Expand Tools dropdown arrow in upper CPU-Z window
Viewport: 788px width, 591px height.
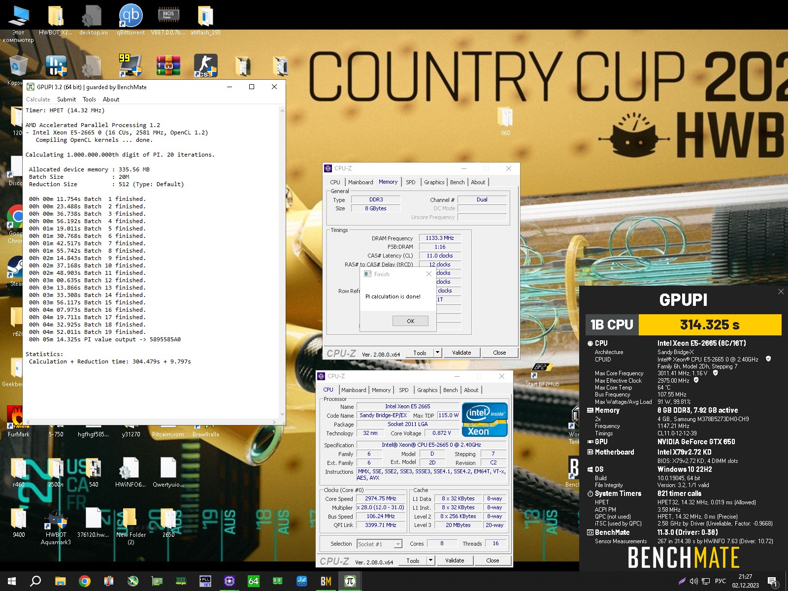[x=437, y=353]
